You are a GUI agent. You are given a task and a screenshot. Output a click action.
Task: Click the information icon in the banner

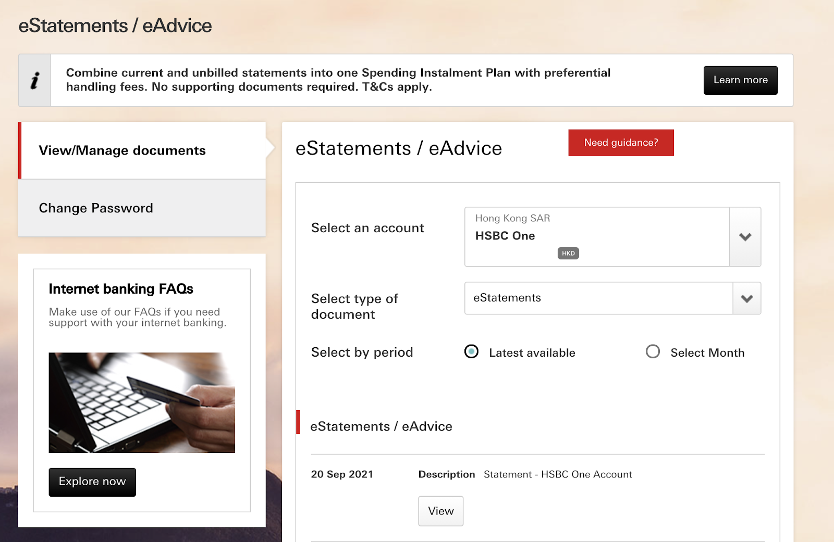point(35,80)
